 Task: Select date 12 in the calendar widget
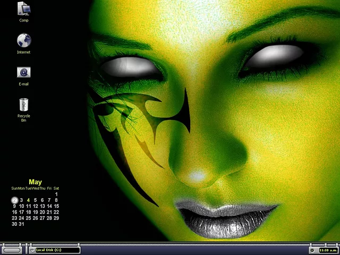[36, 206]
